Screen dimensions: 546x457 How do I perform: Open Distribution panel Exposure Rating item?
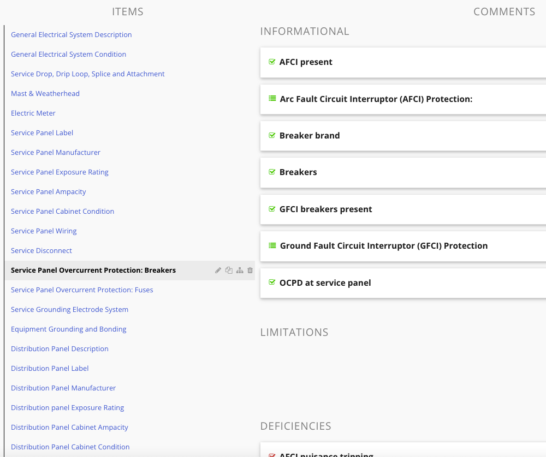(x=67, y=408)
